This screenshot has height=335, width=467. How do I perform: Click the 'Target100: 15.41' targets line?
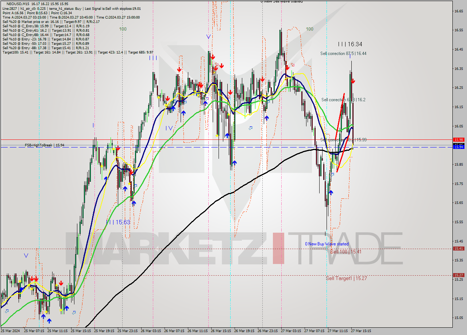point(78,52)
